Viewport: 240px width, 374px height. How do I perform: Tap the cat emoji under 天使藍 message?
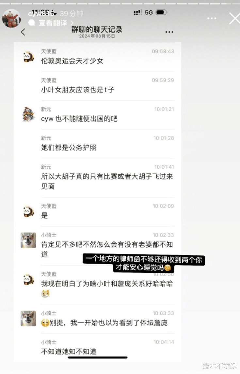(45, 293)
